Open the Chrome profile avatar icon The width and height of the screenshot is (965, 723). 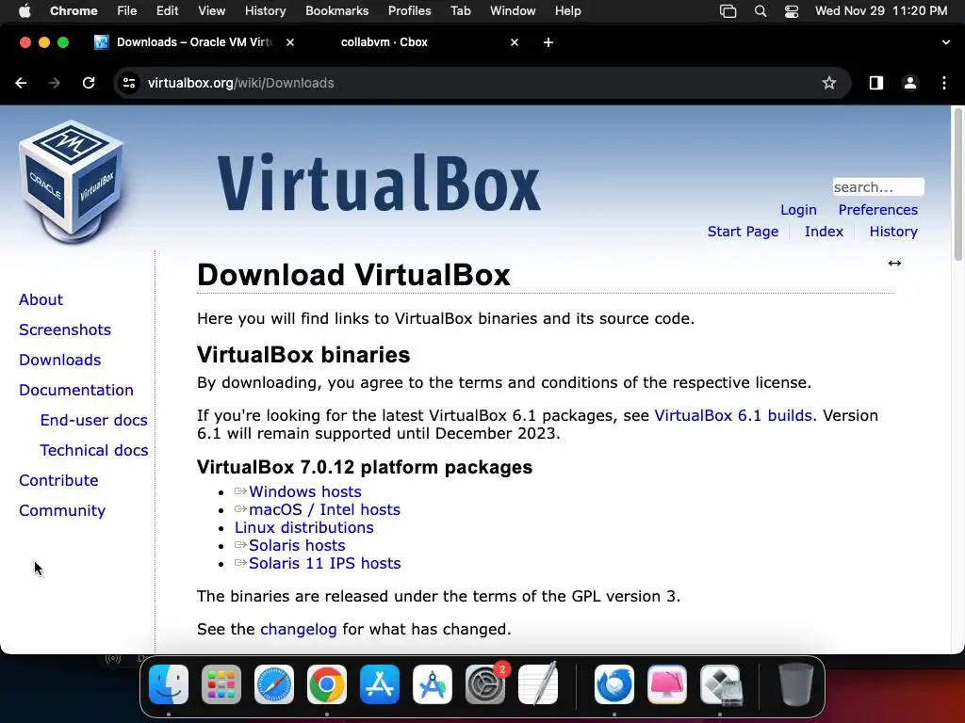[910, 83]
